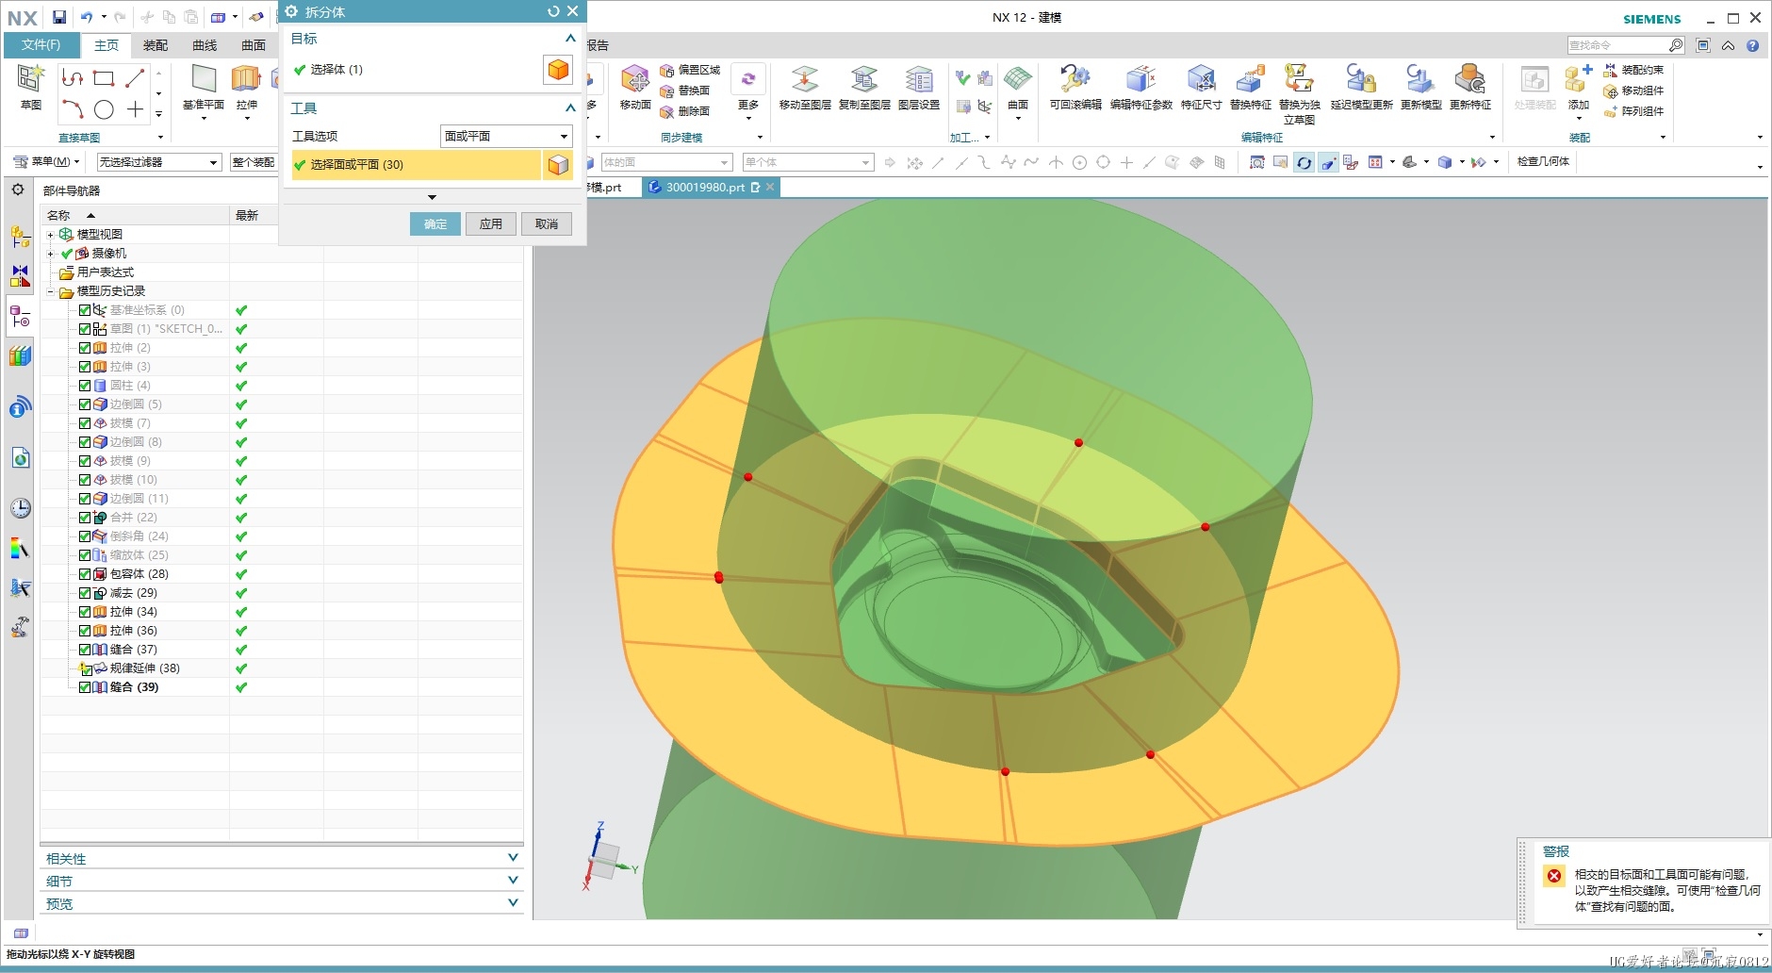Select the Move Face (移动面) tool
The width and height of the screenshot is (1772, 973).
click(635, 80)
